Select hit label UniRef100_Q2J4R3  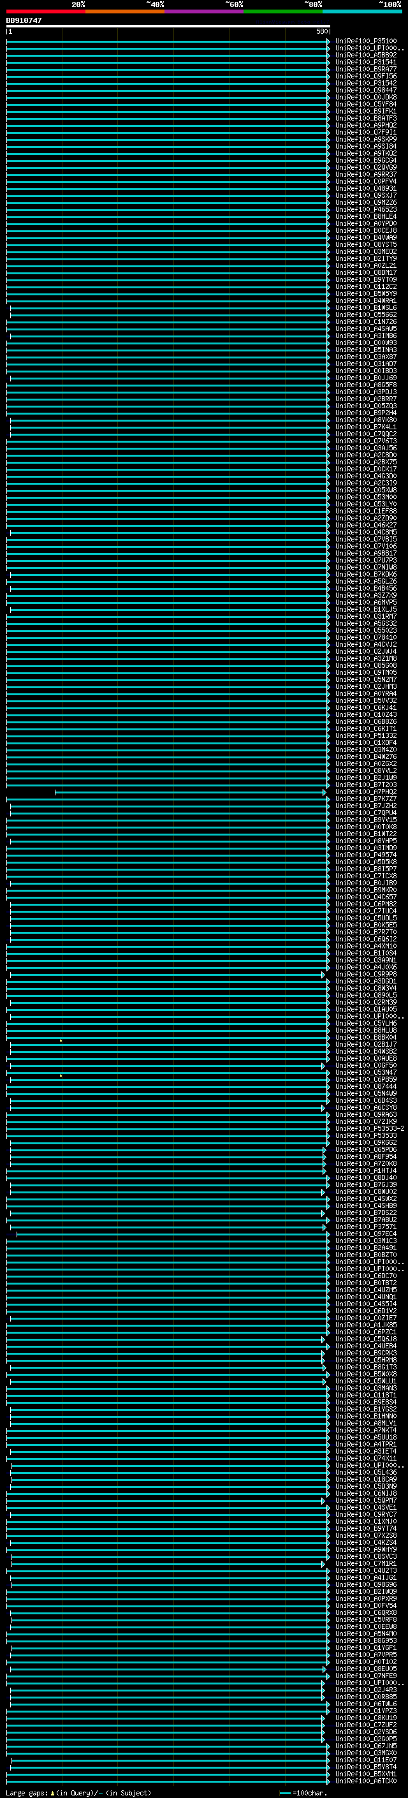(365, 1690)
